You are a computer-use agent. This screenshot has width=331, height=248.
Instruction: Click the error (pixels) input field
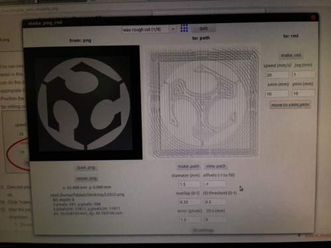tap(189, 220)
